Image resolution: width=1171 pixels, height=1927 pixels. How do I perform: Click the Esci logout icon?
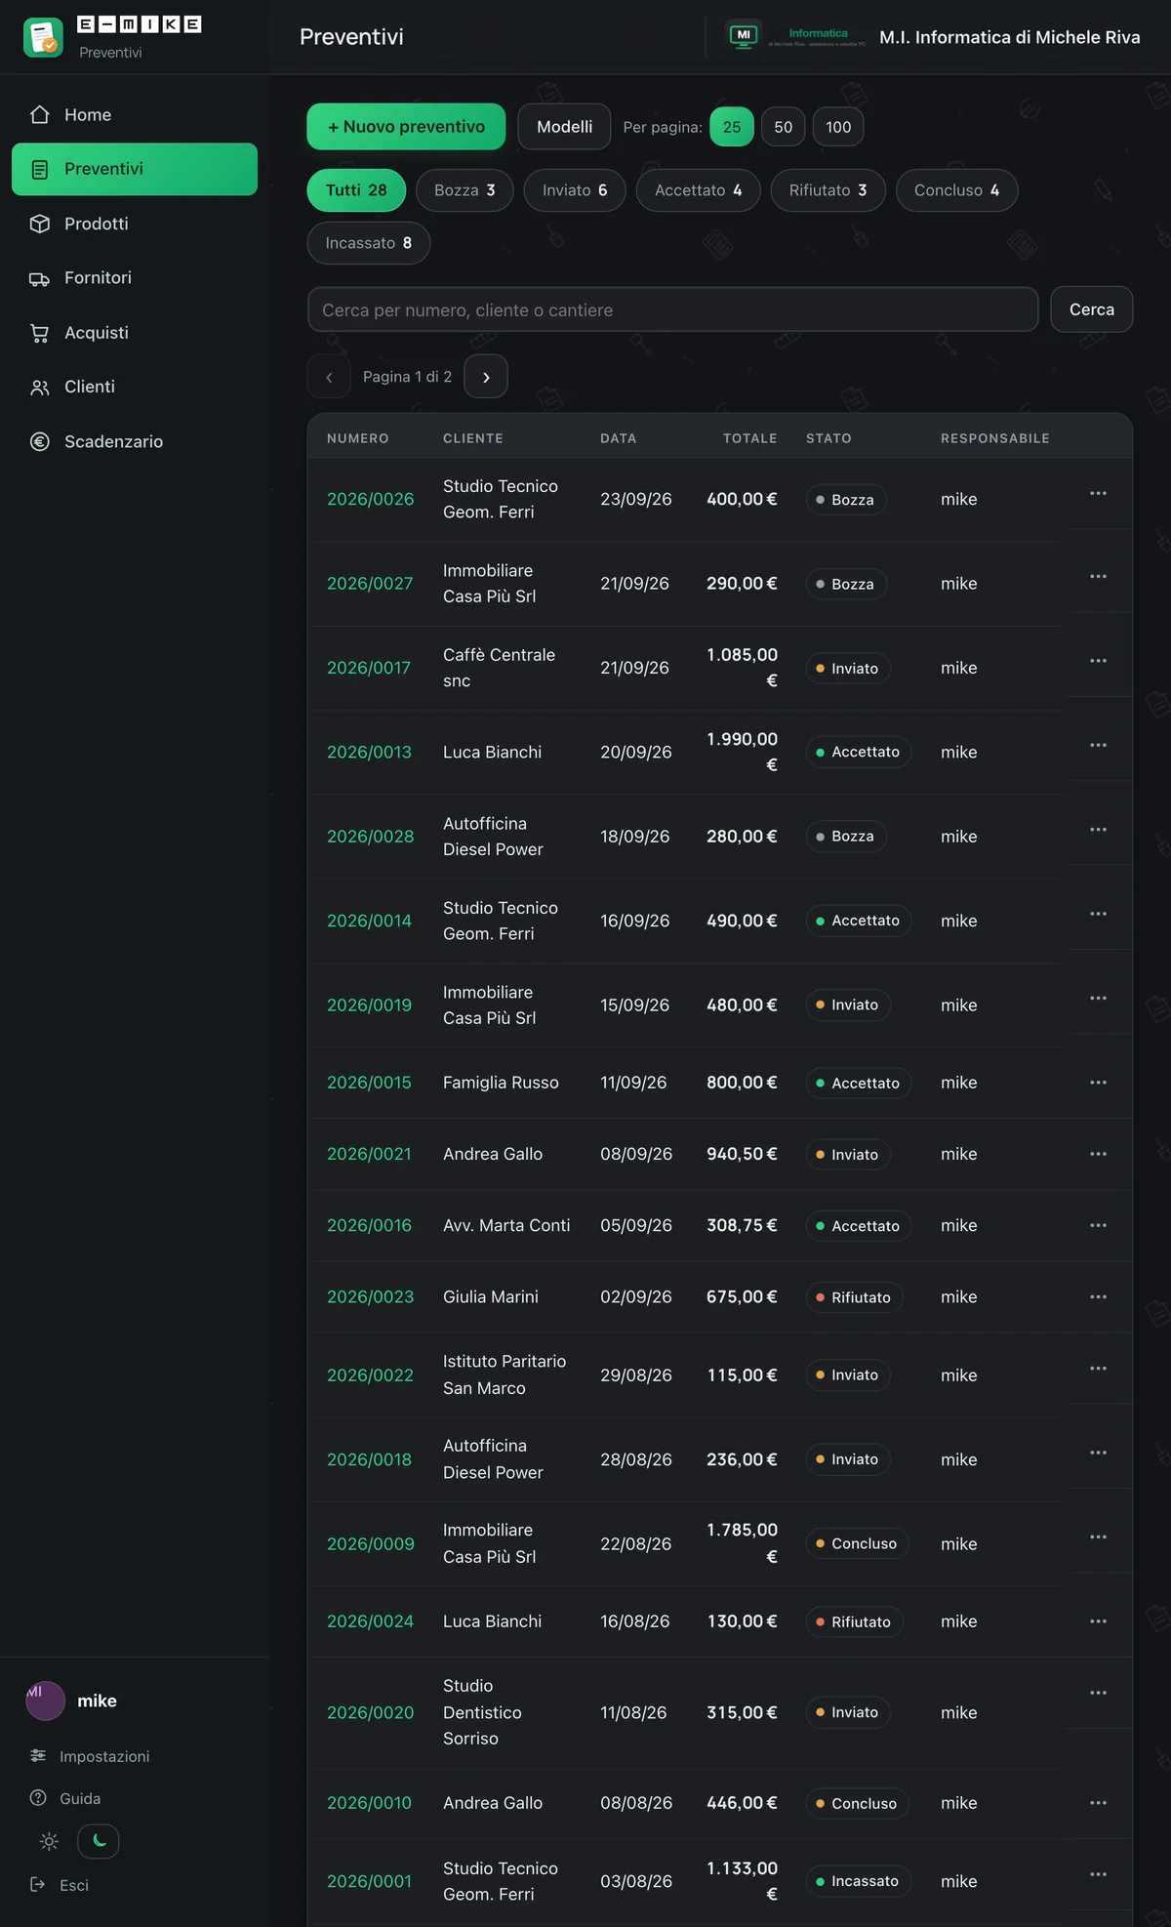pyautogui.click(x=38, y=1884)
